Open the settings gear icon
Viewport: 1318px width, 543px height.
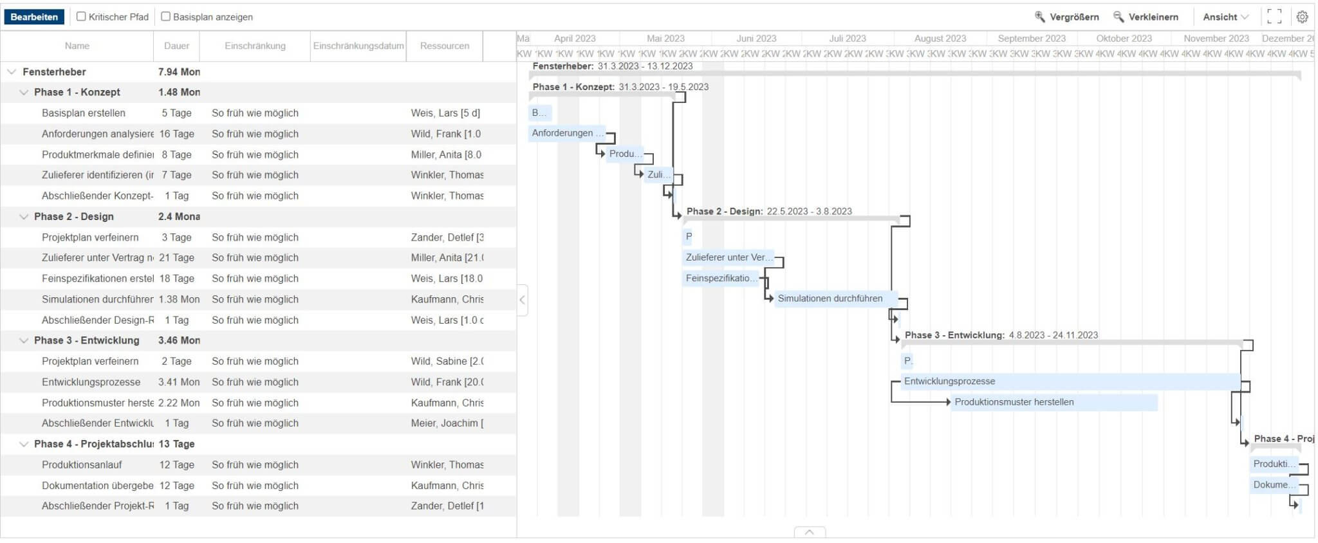click(1302, 17)
